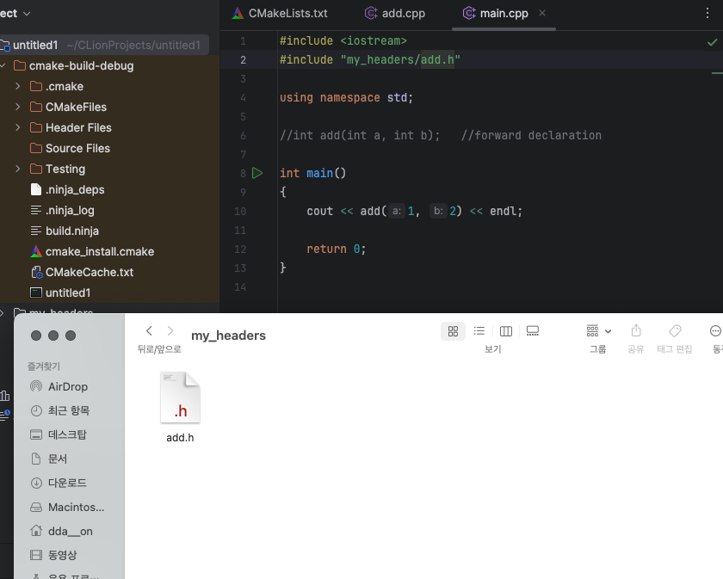Select the add.h file in Finder
This screenshot has width=723, height=579.
tap(180, 407)
